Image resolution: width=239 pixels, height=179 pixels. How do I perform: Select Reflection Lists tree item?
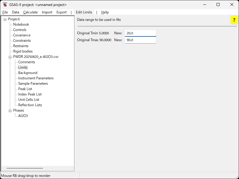click(30, 105)
